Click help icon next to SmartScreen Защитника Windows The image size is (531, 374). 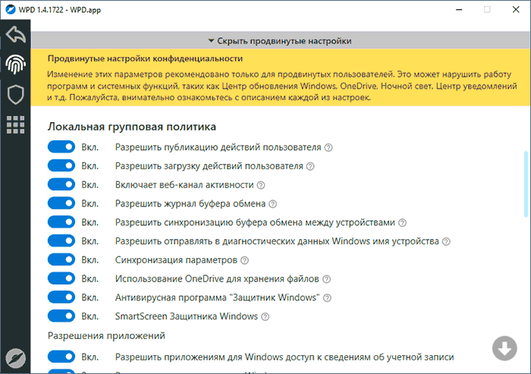265,316
